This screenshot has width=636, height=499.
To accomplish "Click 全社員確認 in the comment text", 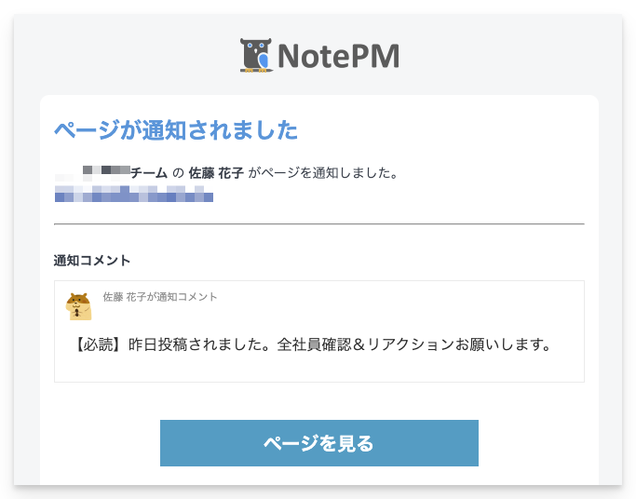I will pyautogui.click(x=315, y=344).
